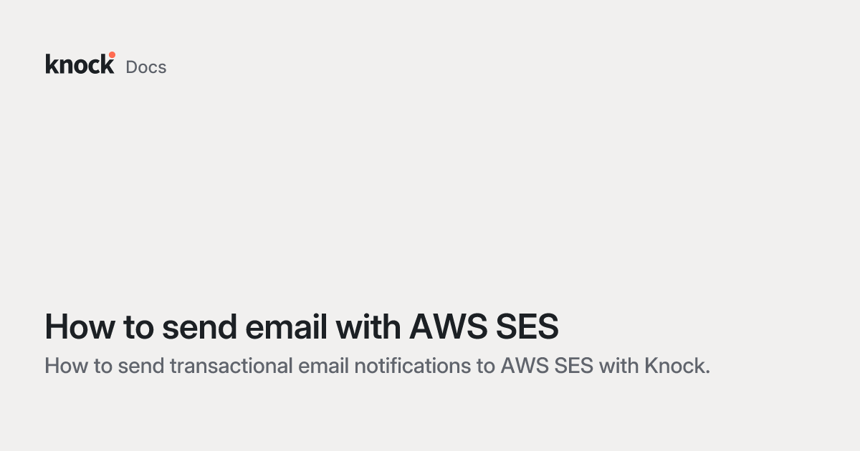Screen dimensions: 860x451
Task: Open the Docs label beside the logo
Action: coord(146,67)
